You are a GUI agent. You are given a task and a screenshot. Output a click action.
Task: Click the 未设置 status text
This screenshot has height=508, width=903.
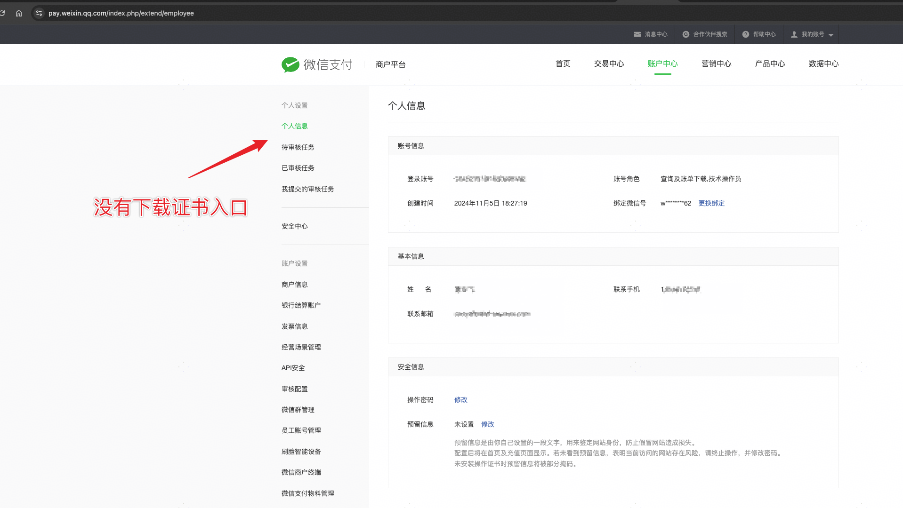click(464, 424)
